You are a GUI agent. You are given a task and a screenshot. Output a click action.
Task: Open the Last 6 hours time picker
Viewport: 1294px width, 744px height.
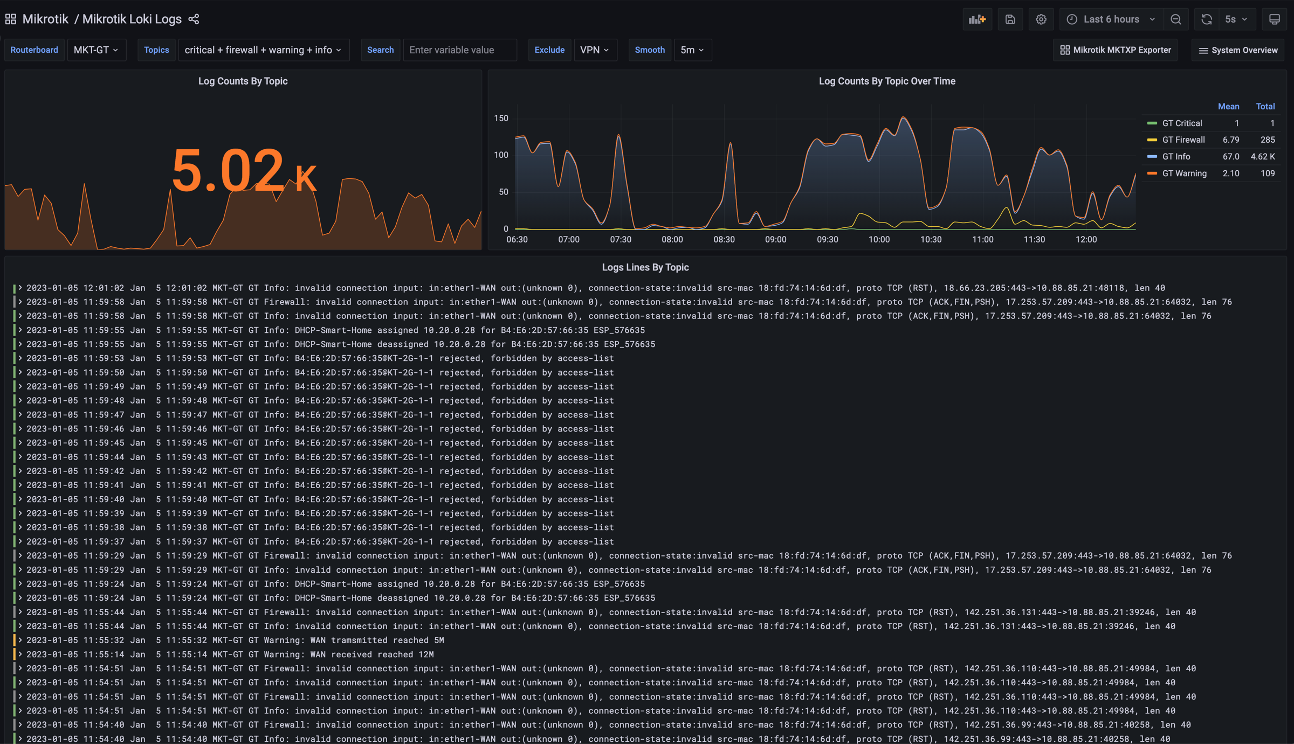pyautogui.click(x=1111, y=19)
